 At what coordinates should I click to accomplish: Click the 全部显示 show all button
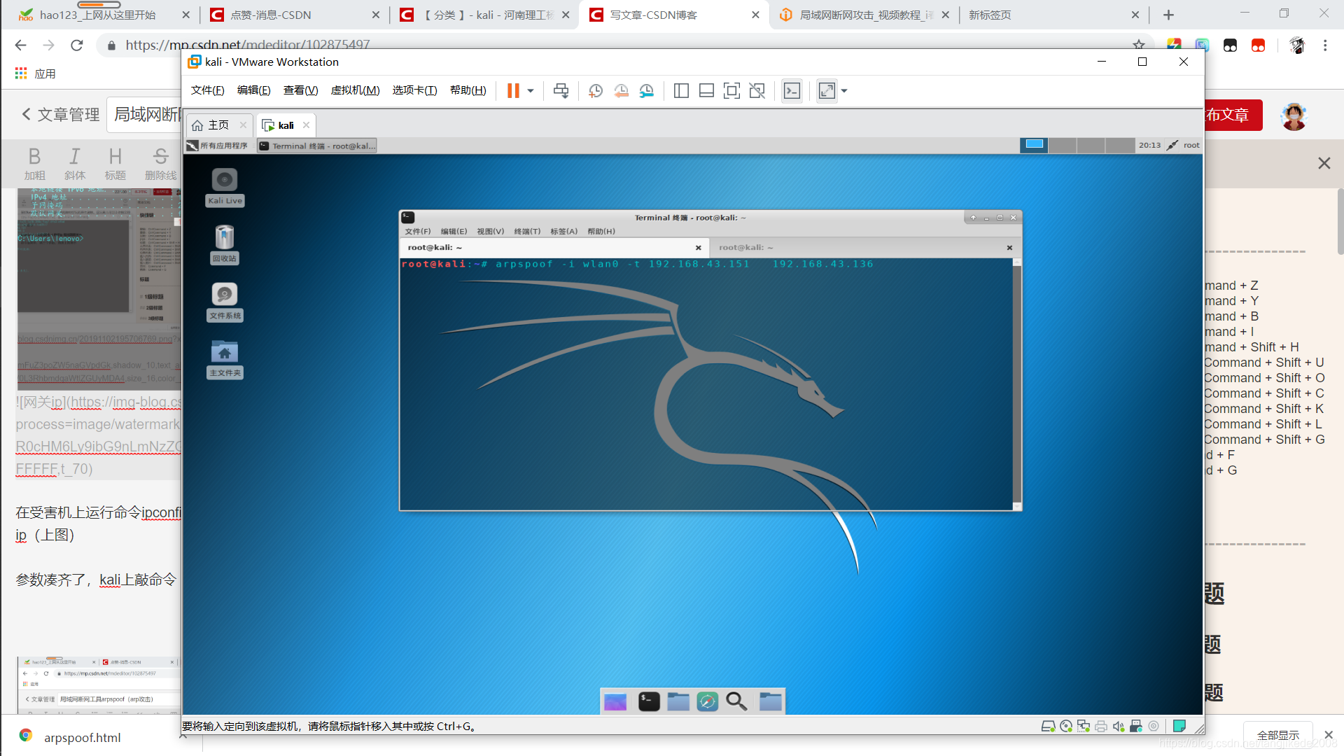1277,735
